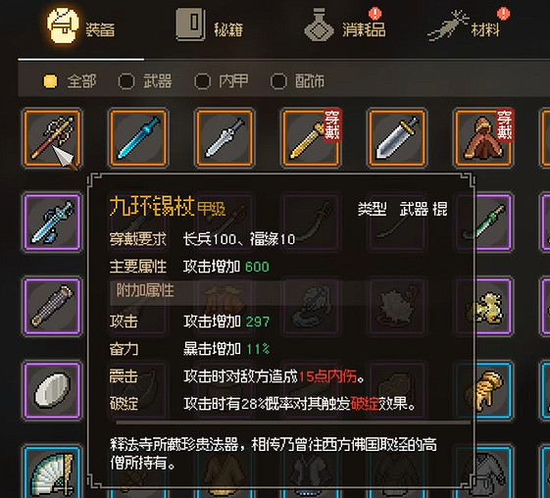Select the nine-ring staff weapon icon
Image resolution: width=550 pixels, height=498 pixels.
click(x=52, y=138)
